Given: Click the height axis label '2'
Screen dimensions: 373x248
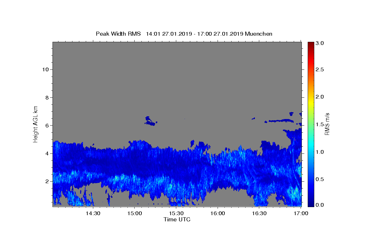Looking at the screenshot, I should click(x=46, y=181).
